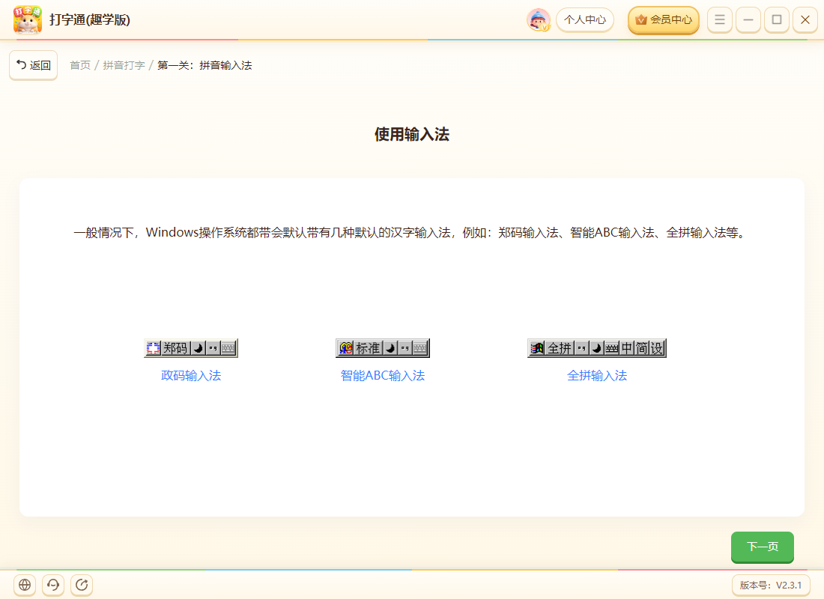Open 会员中心 membership center
This screenshot has height=599, width=824.
coord(664,20)
